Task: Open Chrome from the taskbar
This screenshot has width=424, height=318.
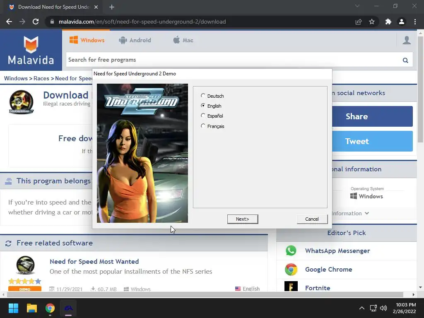Action: (50, 308)
